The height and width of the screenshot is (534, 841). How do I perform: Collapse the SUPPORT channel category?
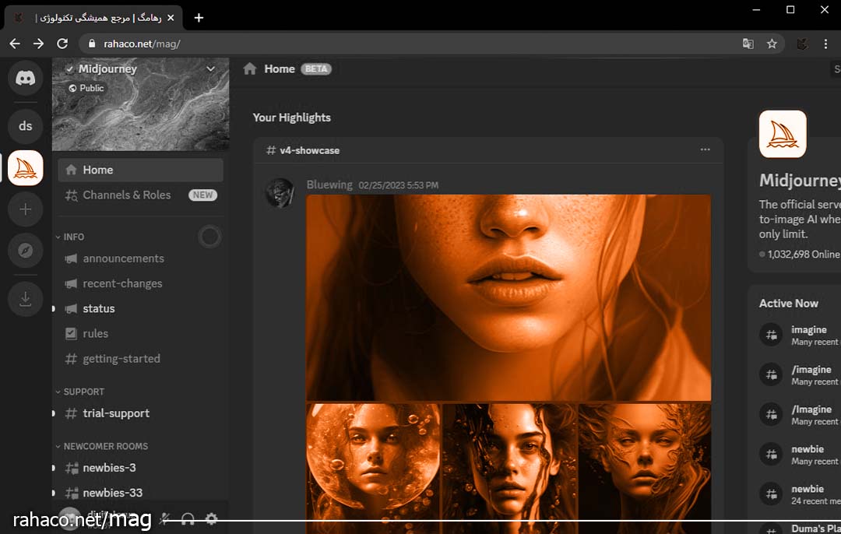83,392
